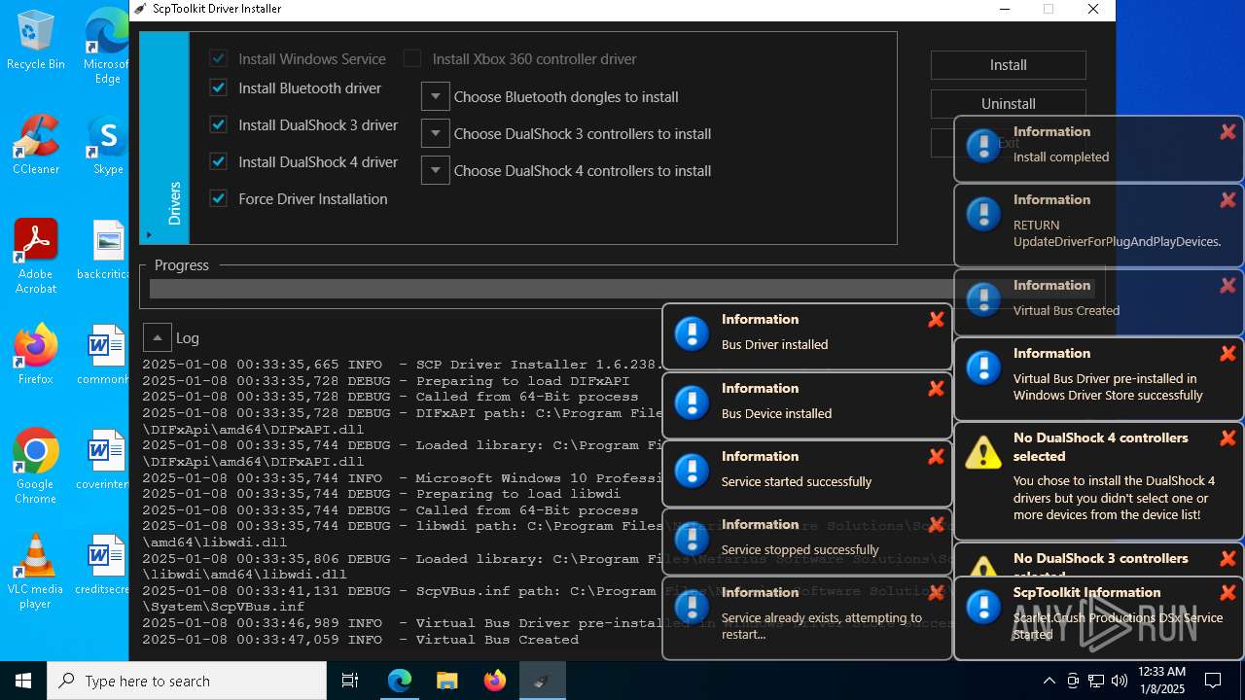Open the clock and date flyout
Viewport: 1245px width, 700px height.
coord(1161,681)
